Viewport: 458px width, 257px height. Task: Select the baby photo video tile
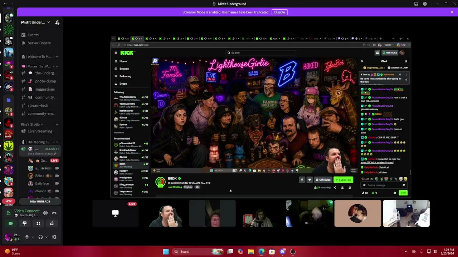(x=358, y=213)
